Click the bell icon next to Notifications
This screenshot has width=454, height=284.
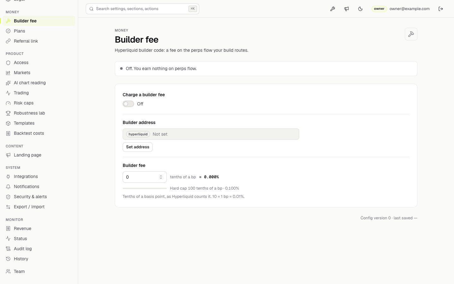tap(8, 186)
